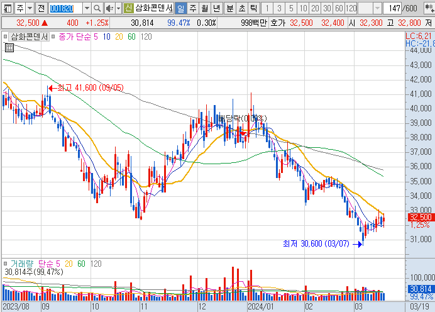Click the magenta 5-day MA legend

pos(96,36)
